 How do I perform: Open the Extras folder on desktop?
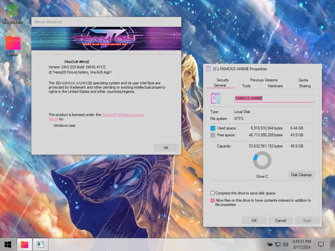point(13,46)
